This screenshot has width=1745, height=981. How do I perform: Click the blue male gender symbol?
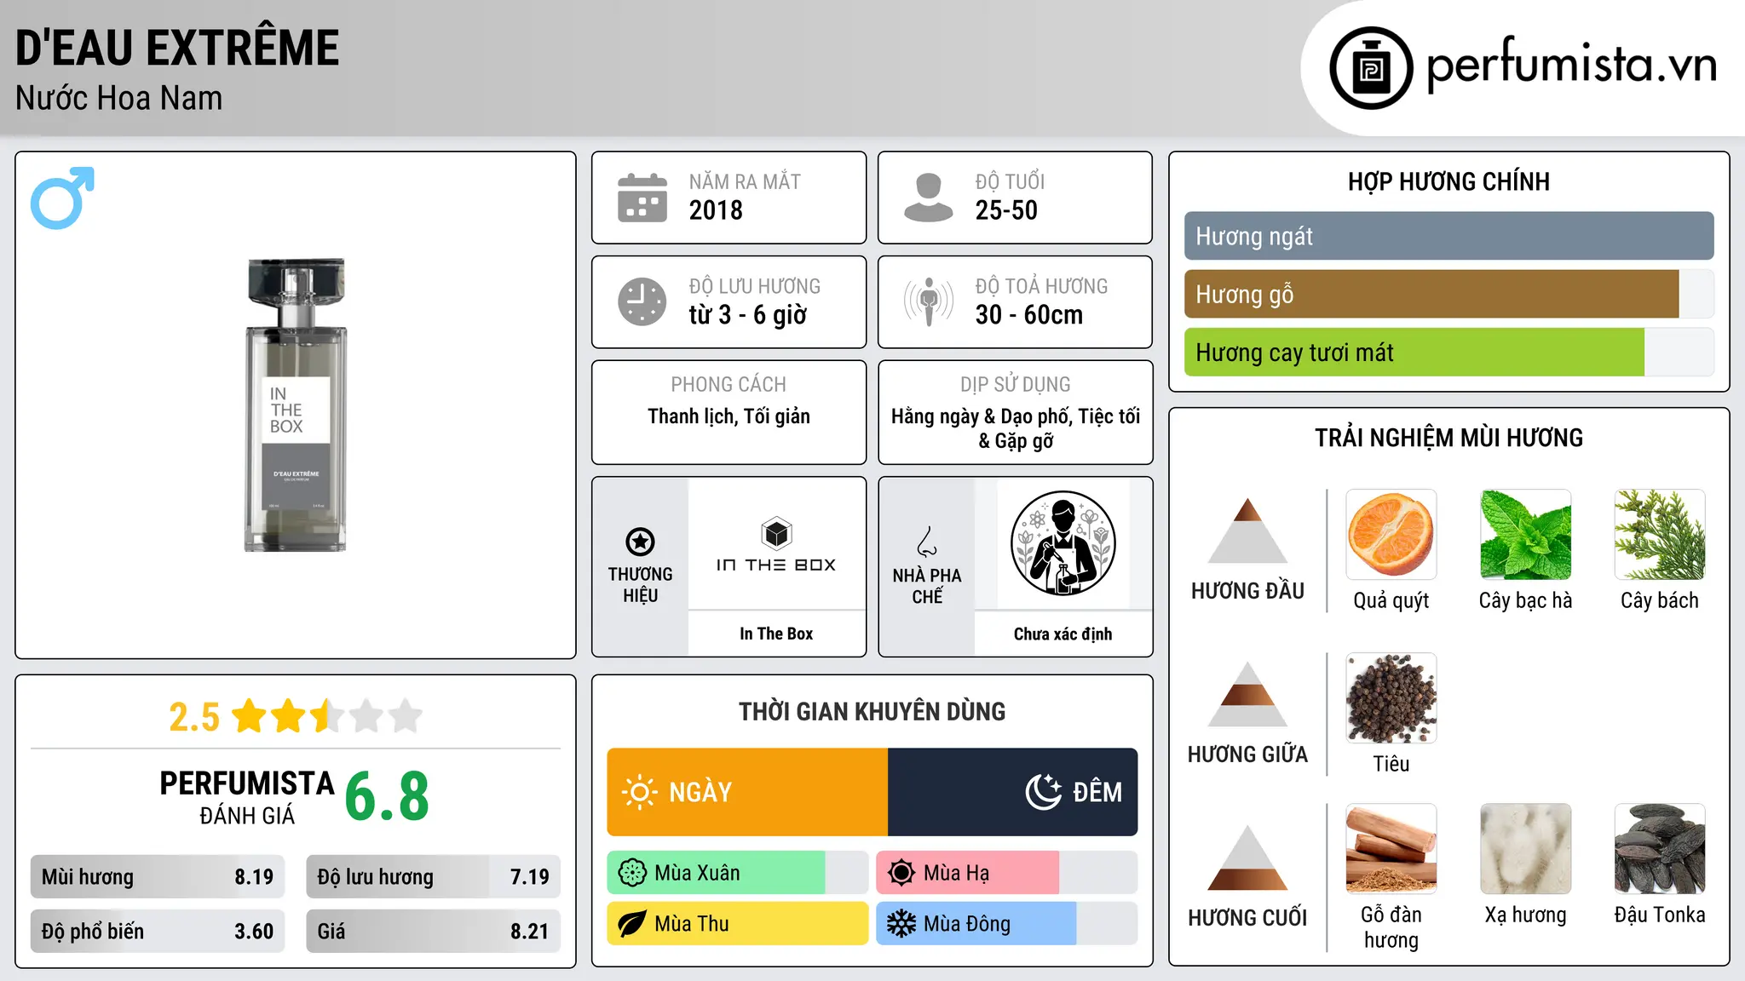[62, 198]
